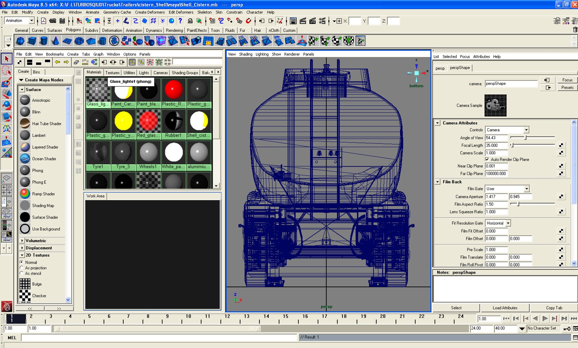The height and width of the screenshot is (348, 578).
Task: Create a Ramp Shader node
Action: 43,194
